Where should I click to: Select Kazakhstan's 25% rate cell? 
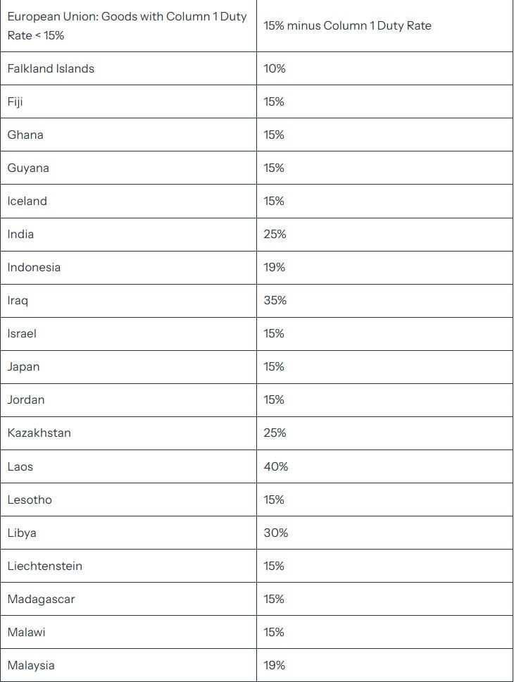(275, 433)
